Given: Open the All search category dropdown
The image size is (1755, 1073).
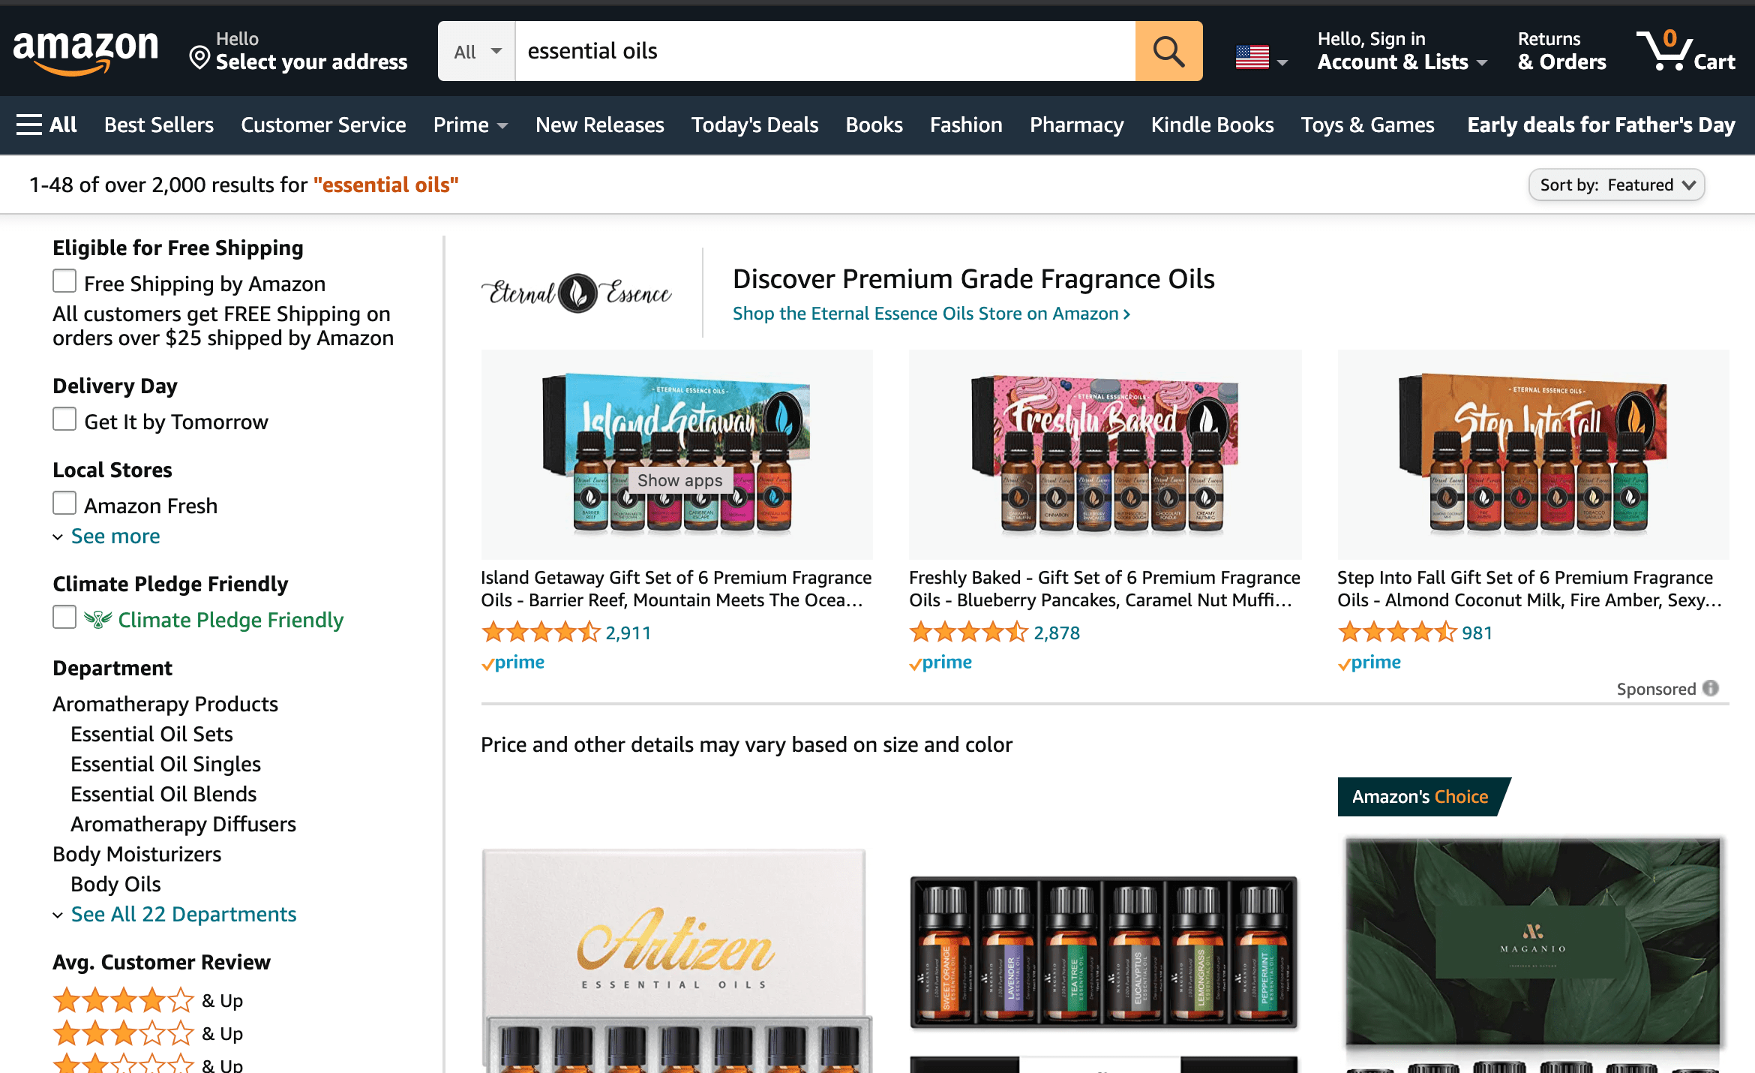Looking at the screenshot, I should pos(477,51).
